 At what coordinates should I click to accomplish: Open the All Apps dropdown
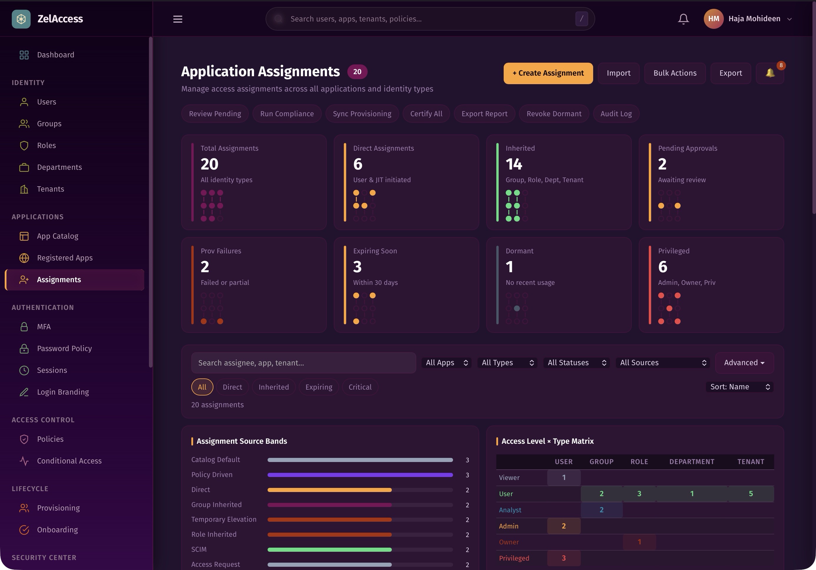[446, 363]
